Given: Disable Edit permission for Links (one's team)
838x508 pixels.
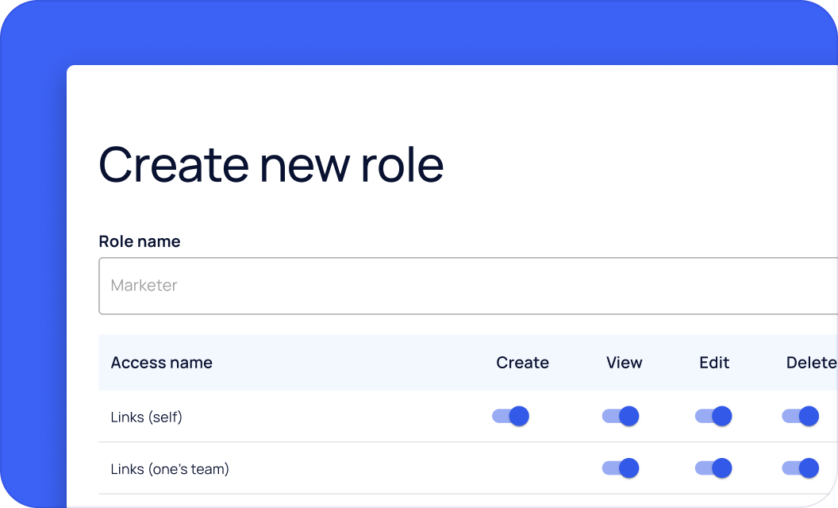Looking at the screenshot, I should [x=713, y=468].
